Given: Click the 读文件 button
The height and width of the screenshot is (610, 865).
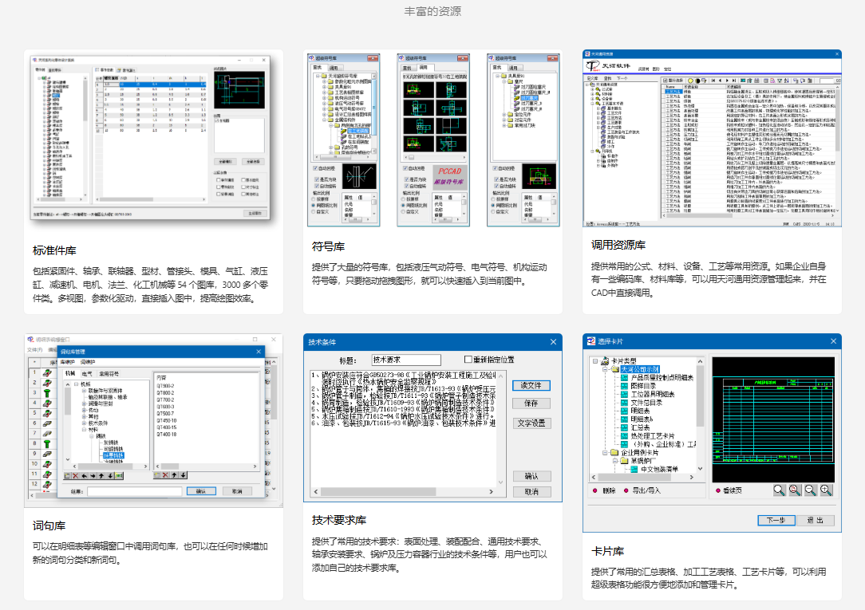Looking at the screenshot, I should point(531,385).
